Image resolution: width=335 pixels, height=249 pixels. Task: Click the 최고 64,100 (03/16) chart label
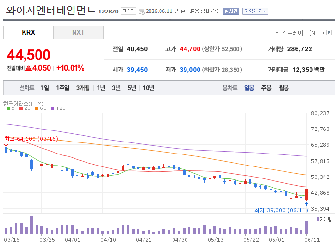point(31,139)
